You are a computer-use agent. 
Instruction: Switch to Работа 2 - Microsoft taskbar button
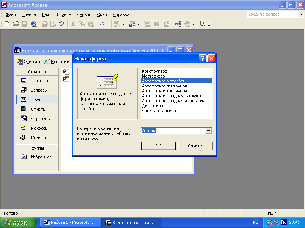pos(71,222)
